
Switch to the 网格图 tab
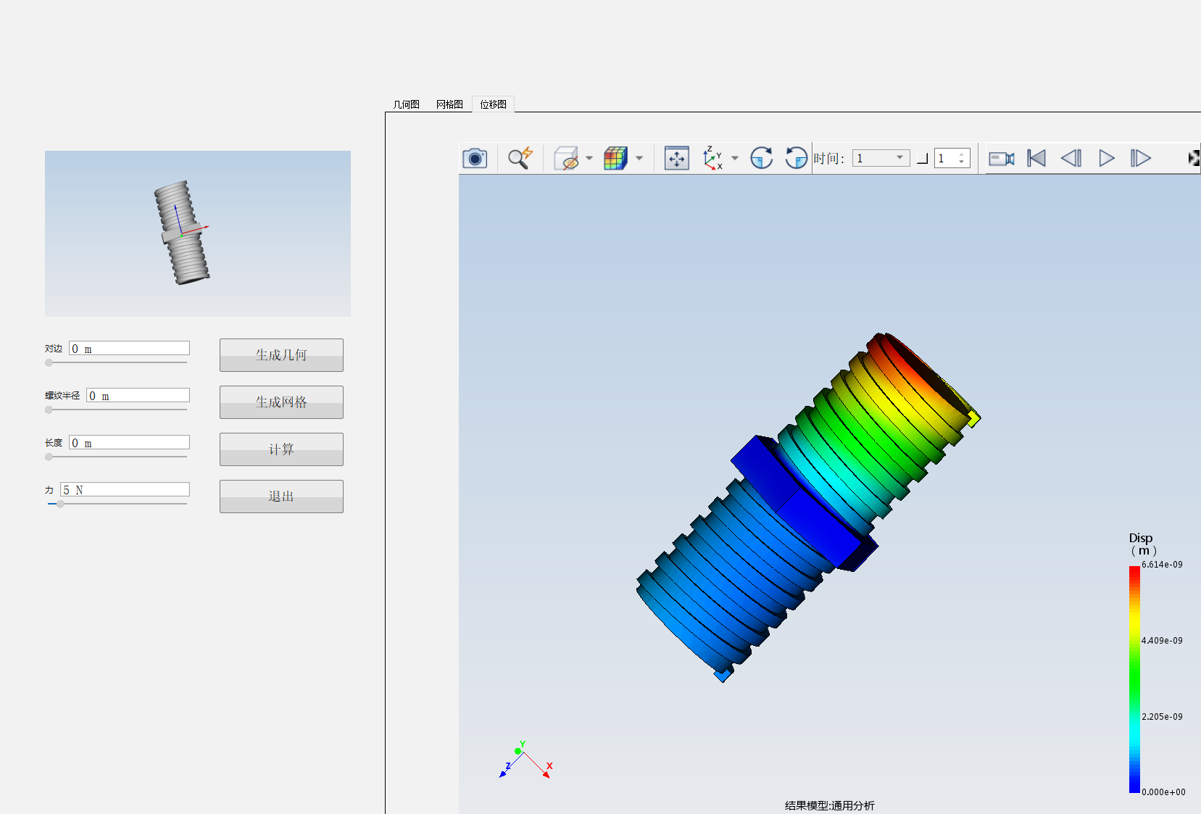(x=449, y=104)
